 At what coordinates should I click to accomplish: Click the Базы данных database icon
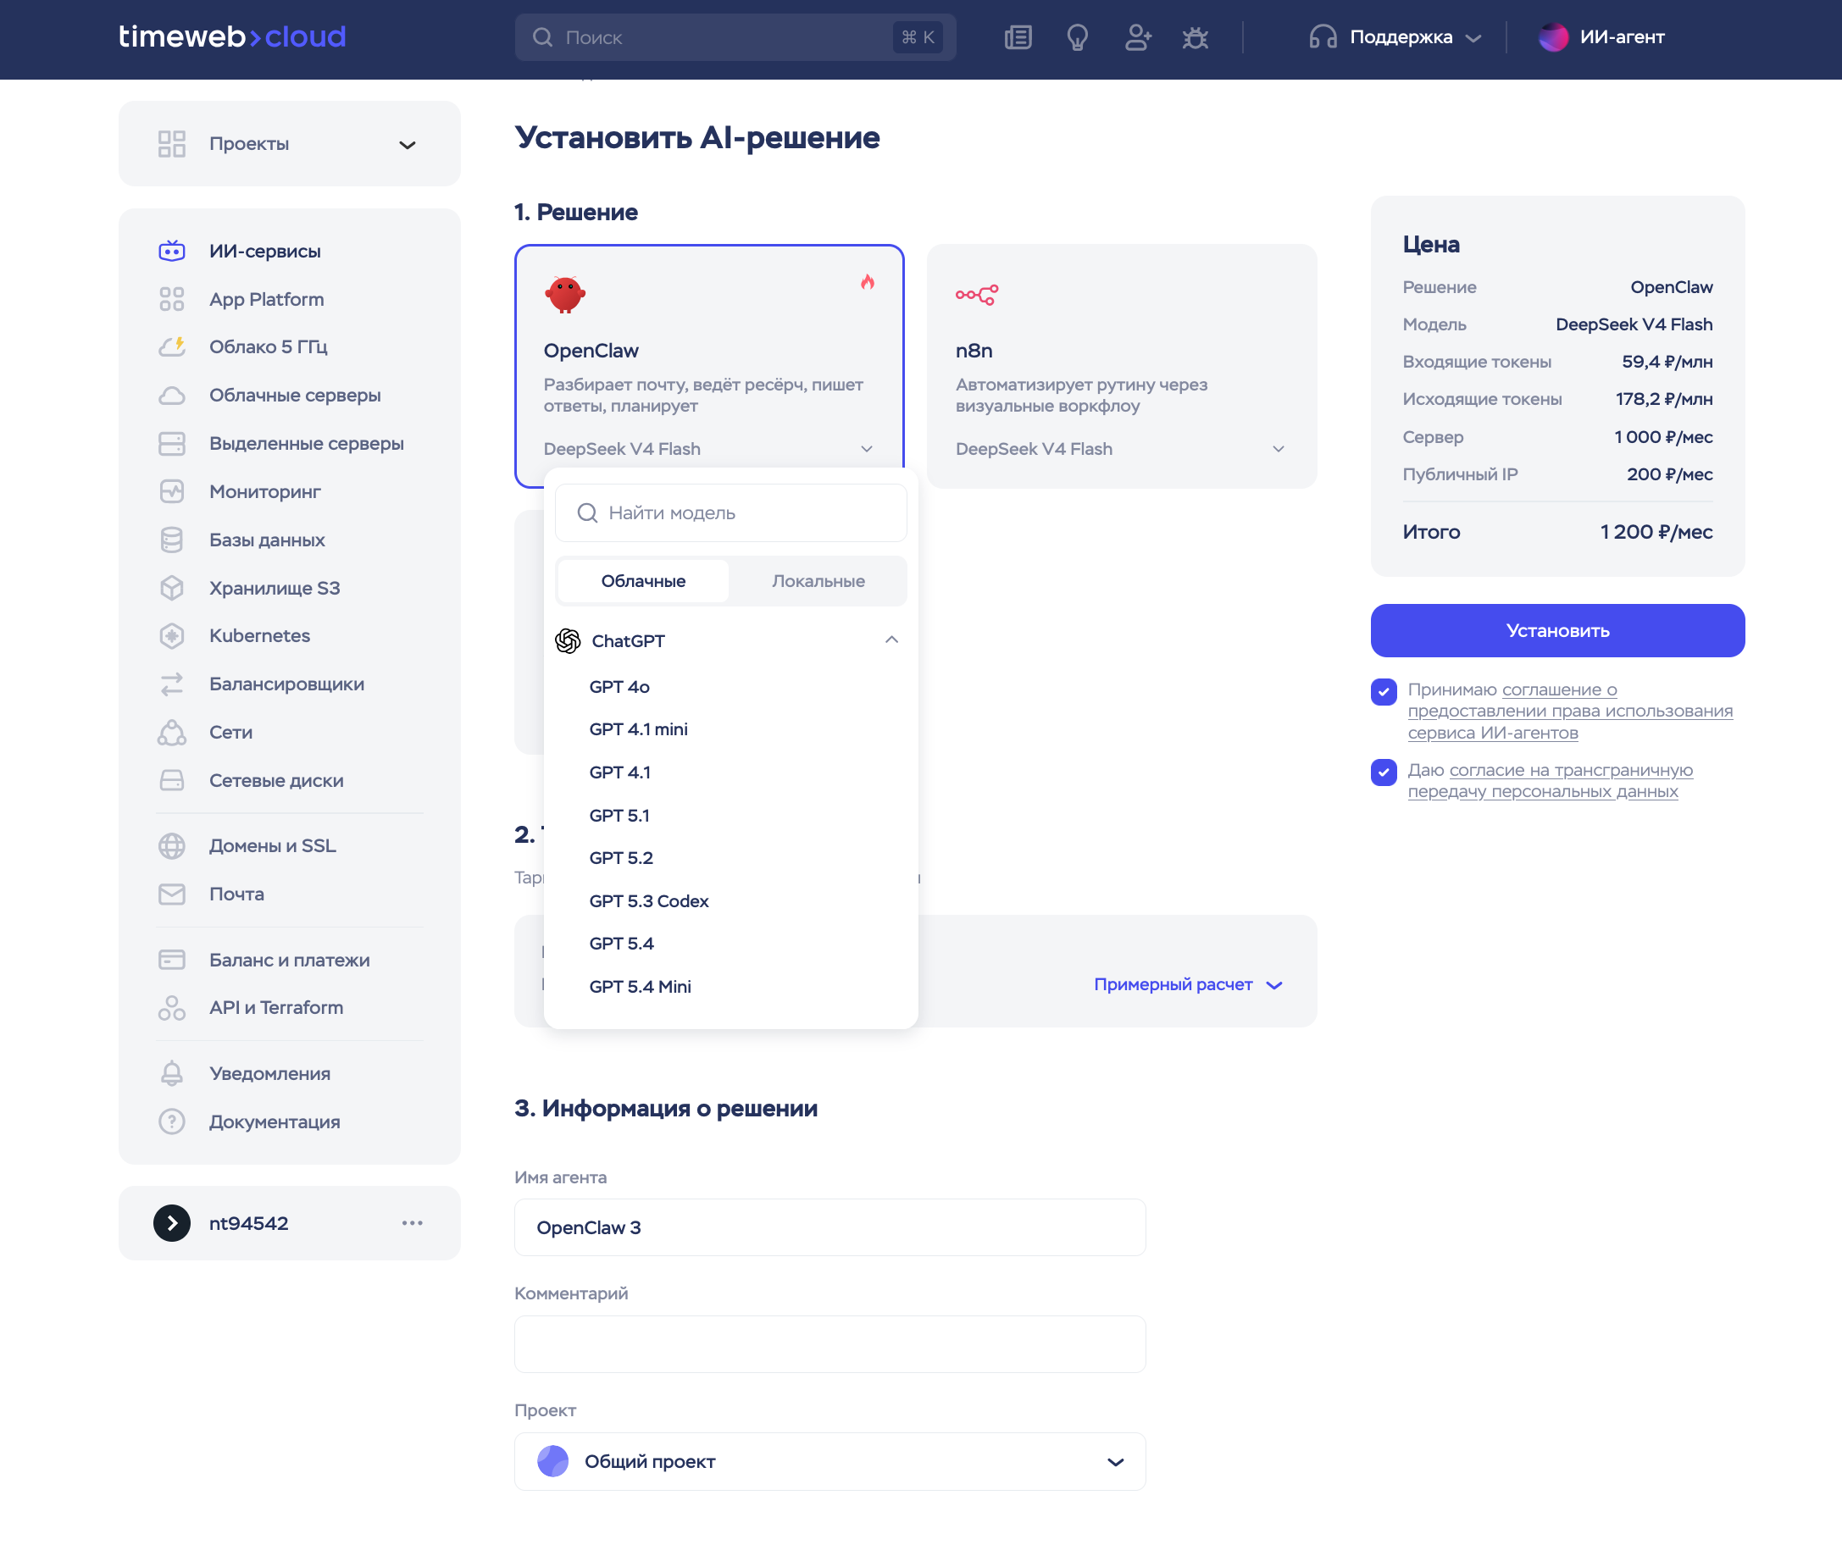(x=172, y=540)
